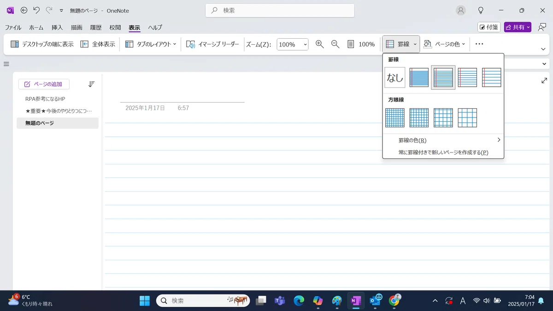Click the undo icon
The image size is (553, 311).
(x=37, y=10)
